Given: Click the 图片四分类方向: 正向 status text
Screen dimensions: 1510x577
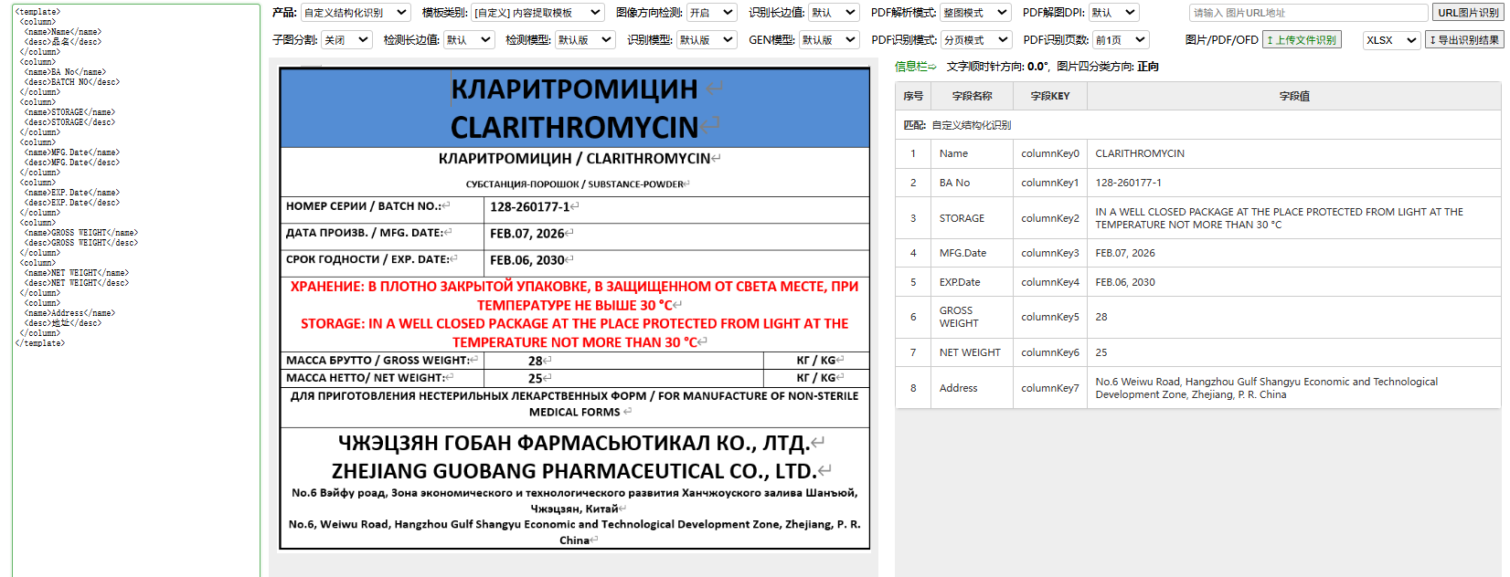Looking at the screenshot, I should point(1108,67).
